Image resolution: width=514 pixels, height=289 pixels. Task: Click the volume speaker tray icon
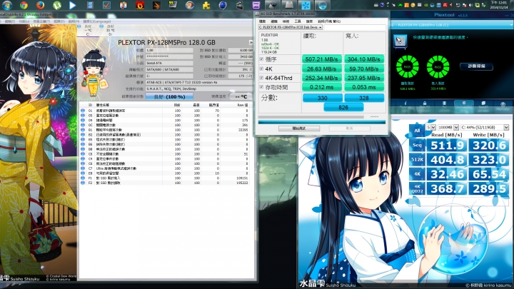(x=470, y=5)
